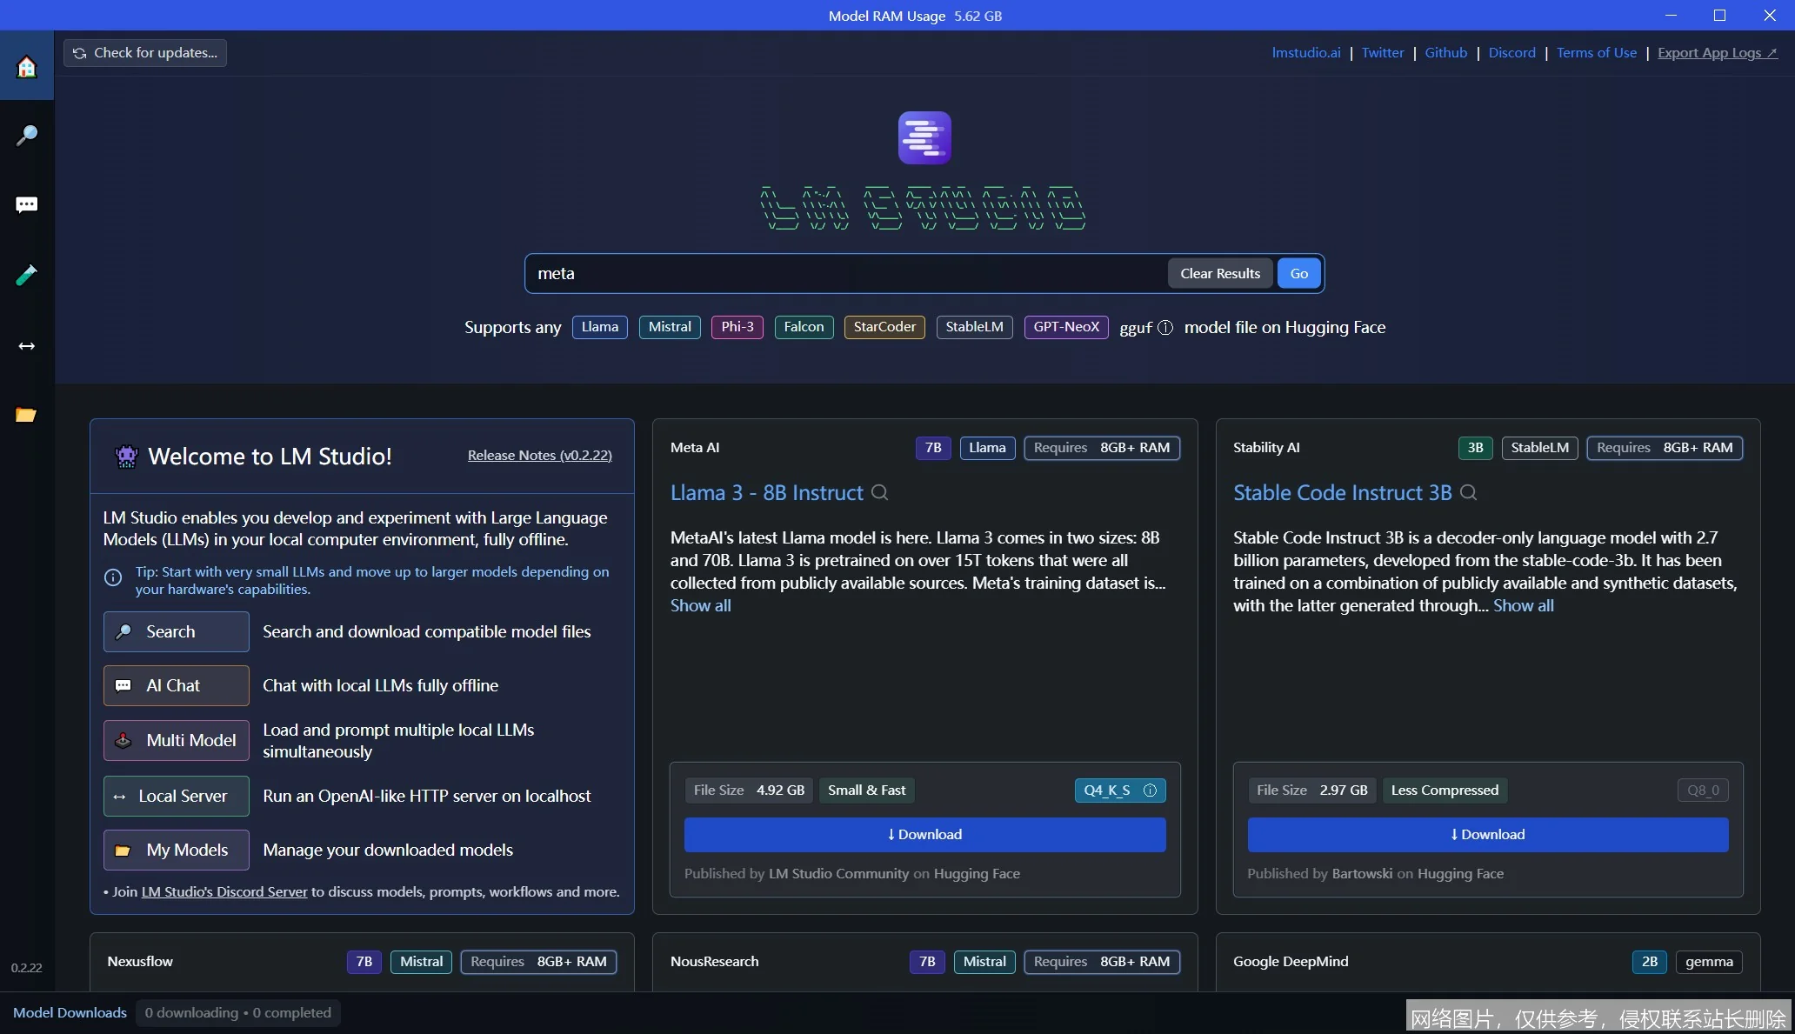Open the Local Server arrows sidebar icon
Image resolution: width=1795 pixels, height=1034 pixels.
coord(27,345)
